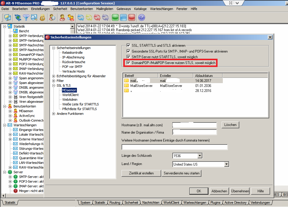Click the padlock security toolbar icon
Viewport: 288px width, 207px height.
(x=42, y=18)
